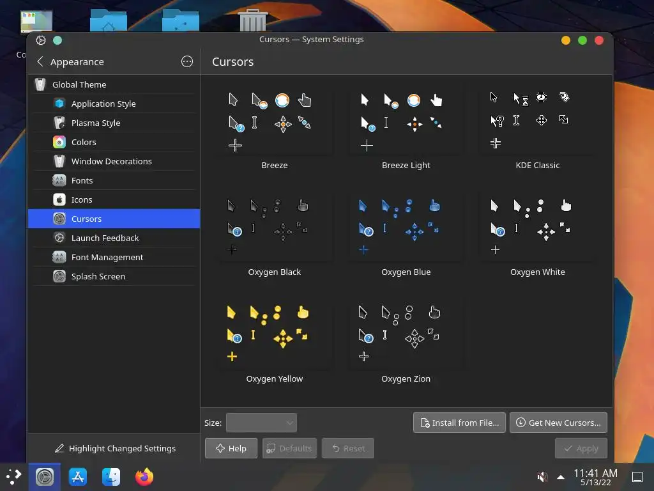Image resolution: width=654 pixels, height=491 pixels.
Task: Click the Application Style cube icon
Action: pos(59,104)
